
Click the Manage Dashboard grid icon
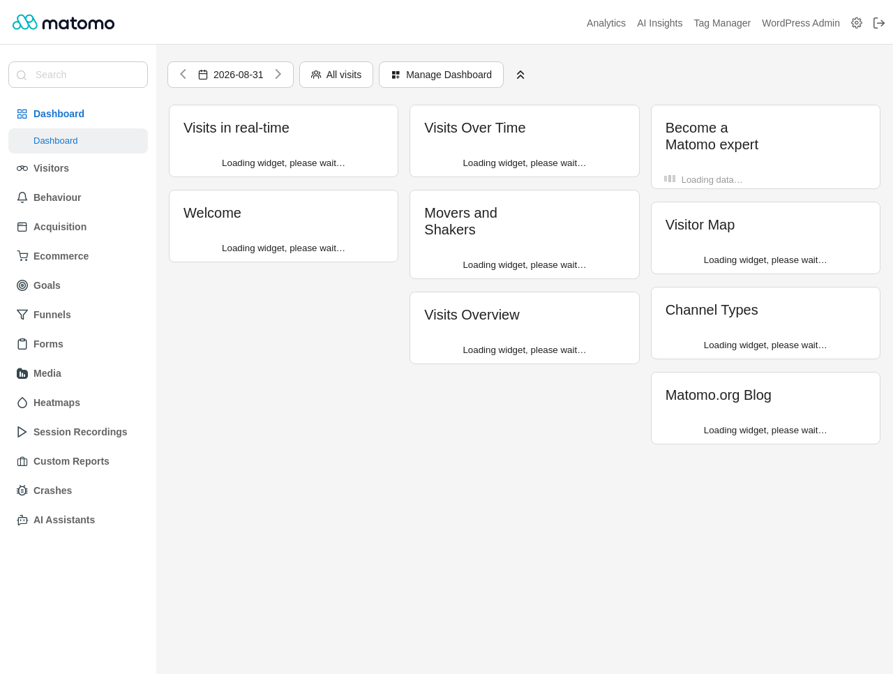[x=396, y=75]
